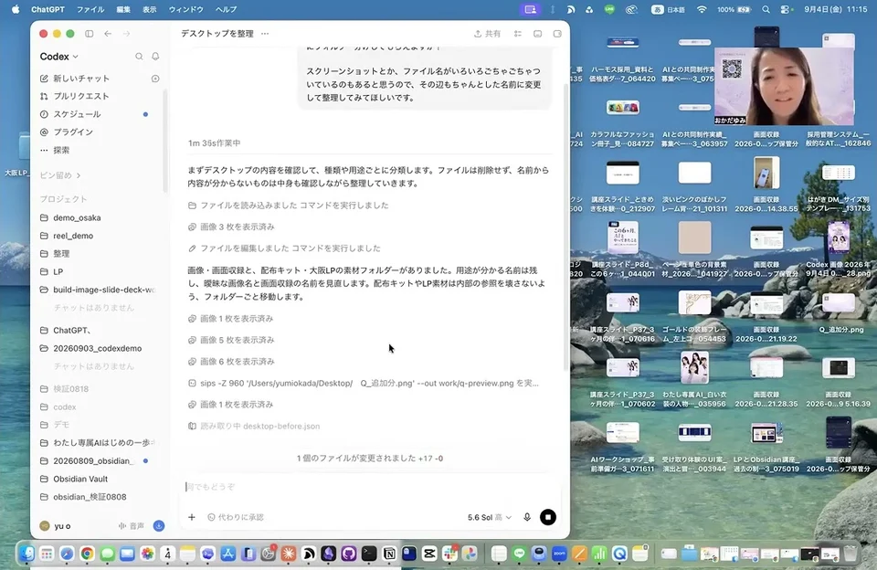Click the microphone dictation icon
The image size is (877, 570).
[527, 517]
